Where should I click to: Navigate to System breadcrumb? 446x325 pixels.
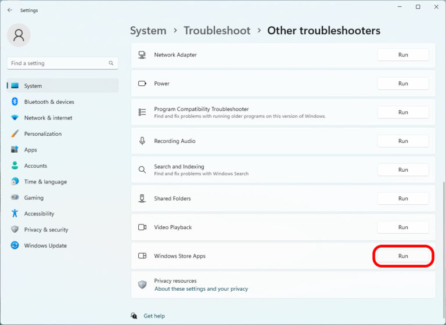click(148, 31)
